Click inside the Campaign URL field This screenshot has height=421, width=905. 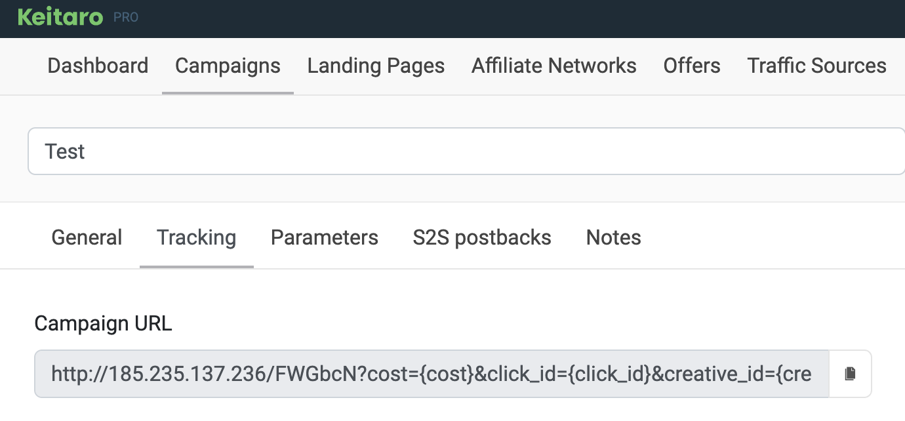(432, 374)
